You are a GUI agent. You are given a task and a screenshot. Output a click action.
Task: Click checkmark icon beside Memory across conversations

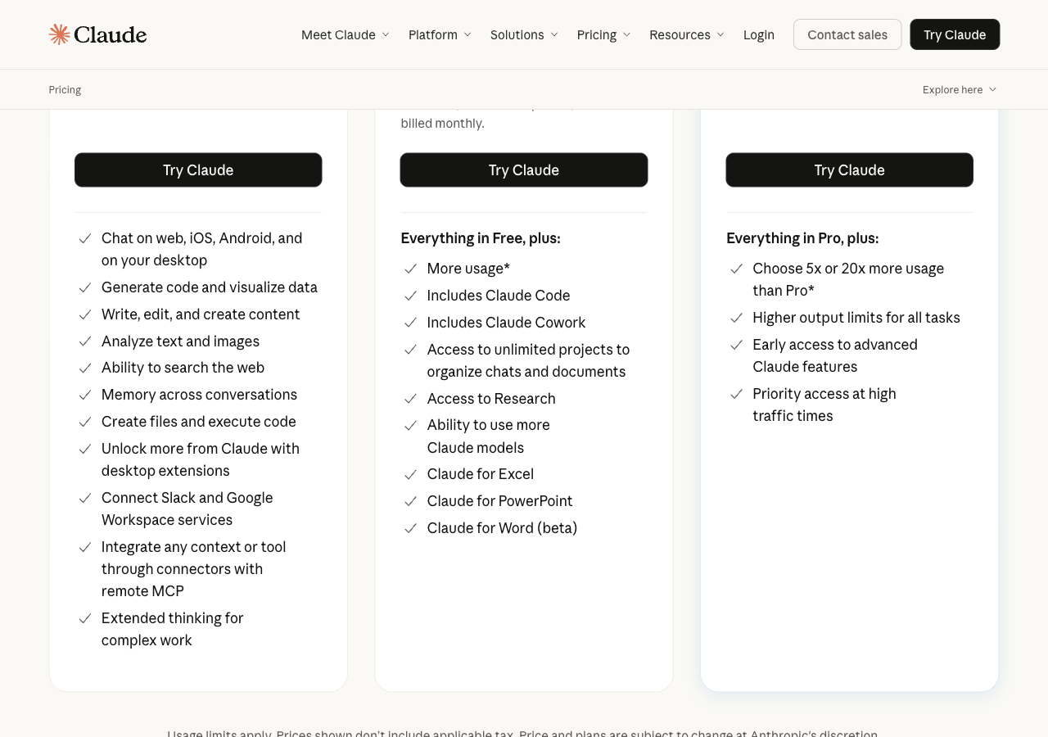pos(85,395)
